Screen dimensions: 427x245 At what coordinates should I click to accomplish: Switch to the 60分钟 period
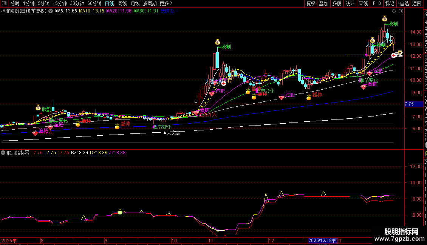point(94,3)
